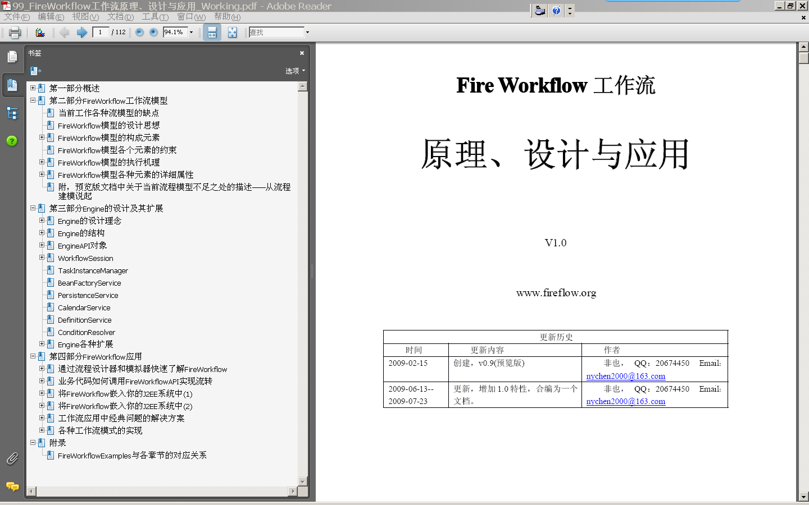Open the Pages panel in the left sidebar
The image size is (809, 505).
(12, 57)
